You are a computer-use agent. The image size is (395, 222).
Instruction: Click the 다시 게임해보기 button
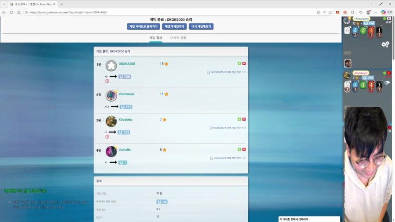point(201,27)
